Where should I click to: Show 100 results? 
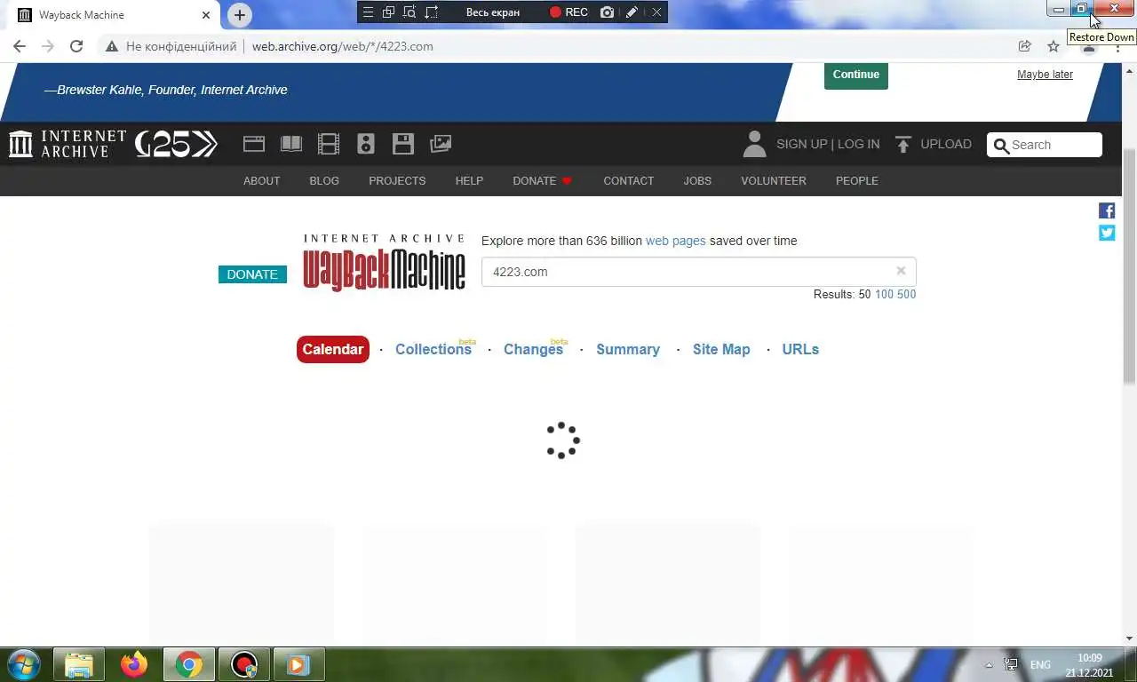tap(885, 294)
